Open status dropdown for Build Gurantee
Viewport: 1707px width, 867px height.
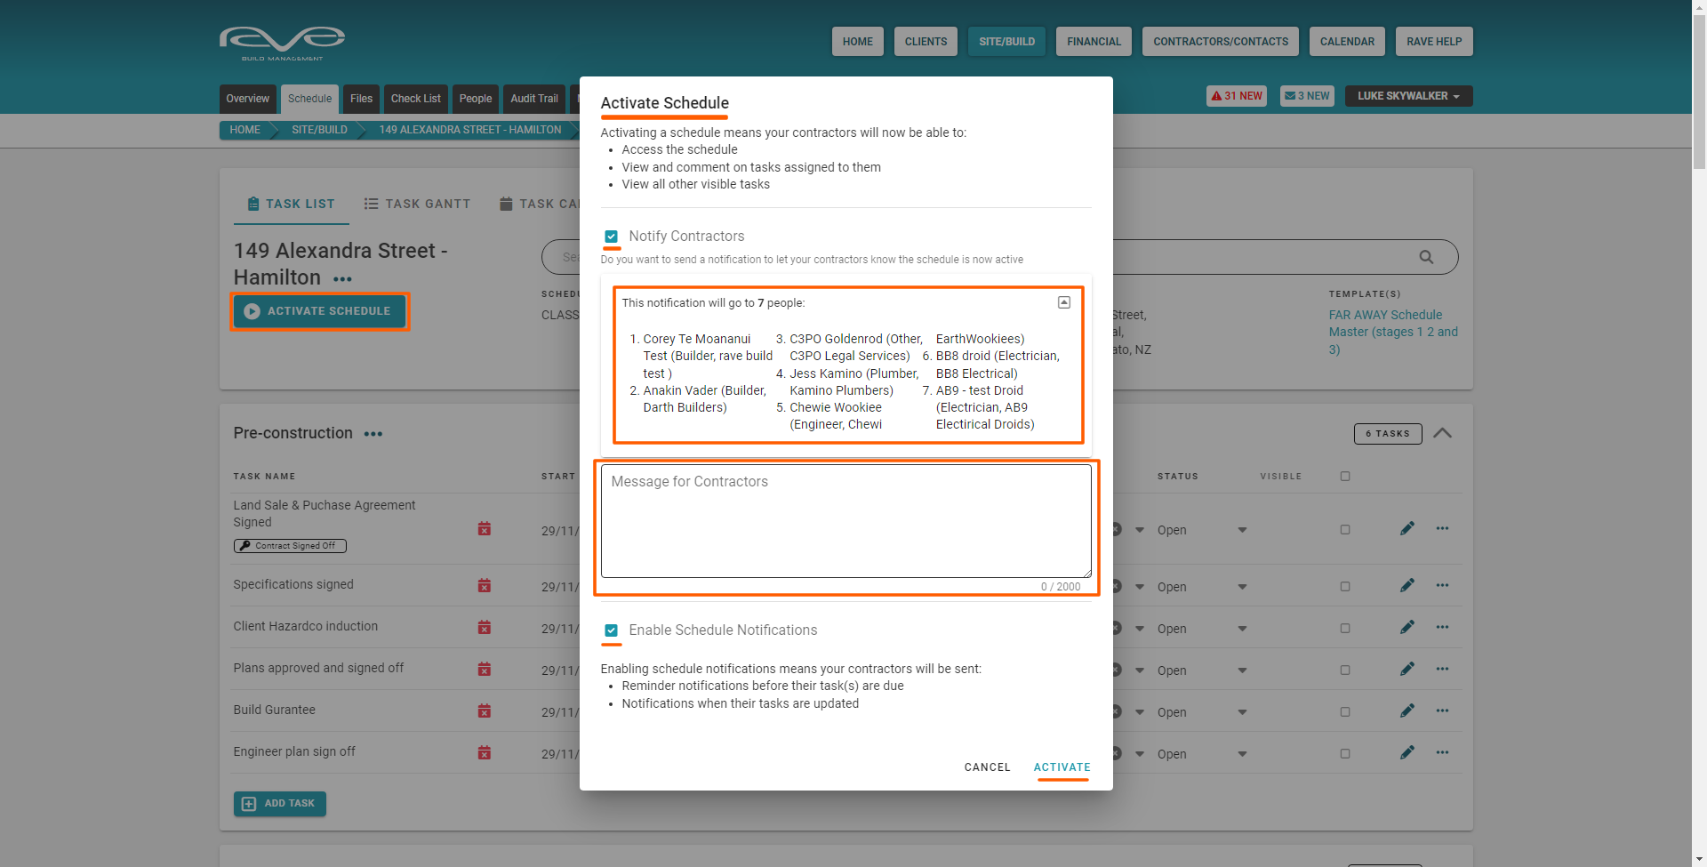(x=1242, y=712)
